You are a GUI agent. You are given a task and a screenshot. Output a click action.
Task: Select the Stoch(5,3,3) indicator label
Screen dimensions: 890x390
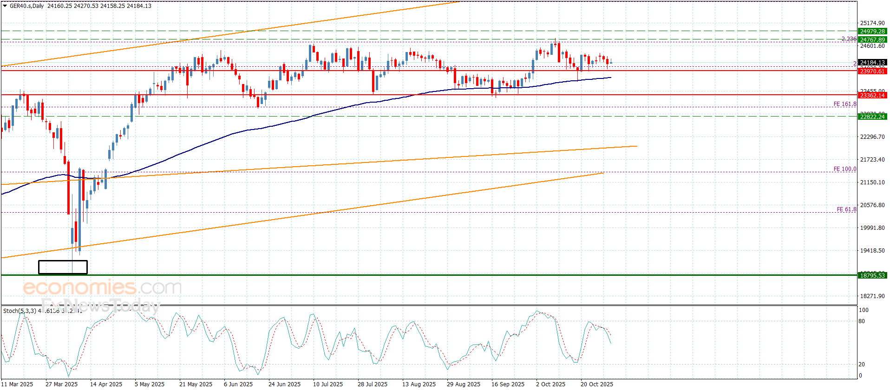tap(20, 311)
